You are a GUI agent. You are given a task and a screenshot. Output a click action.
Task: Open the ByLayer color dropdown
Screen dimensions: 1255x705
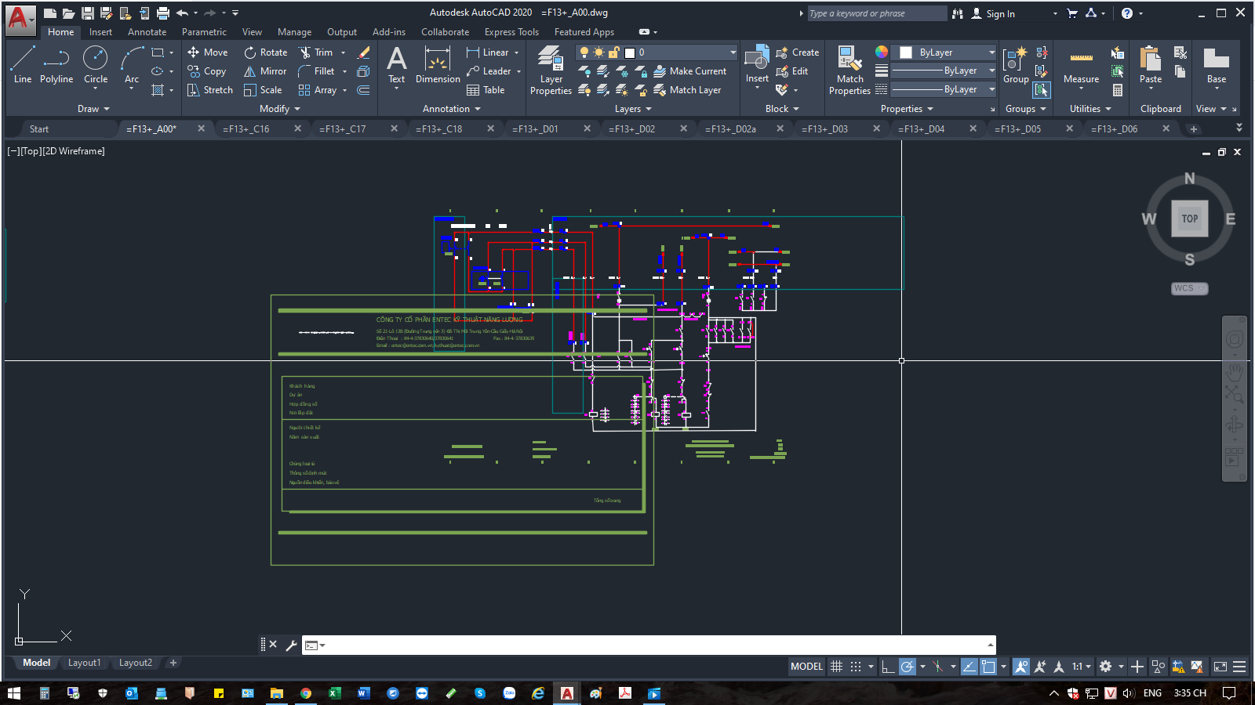[991, 52]
